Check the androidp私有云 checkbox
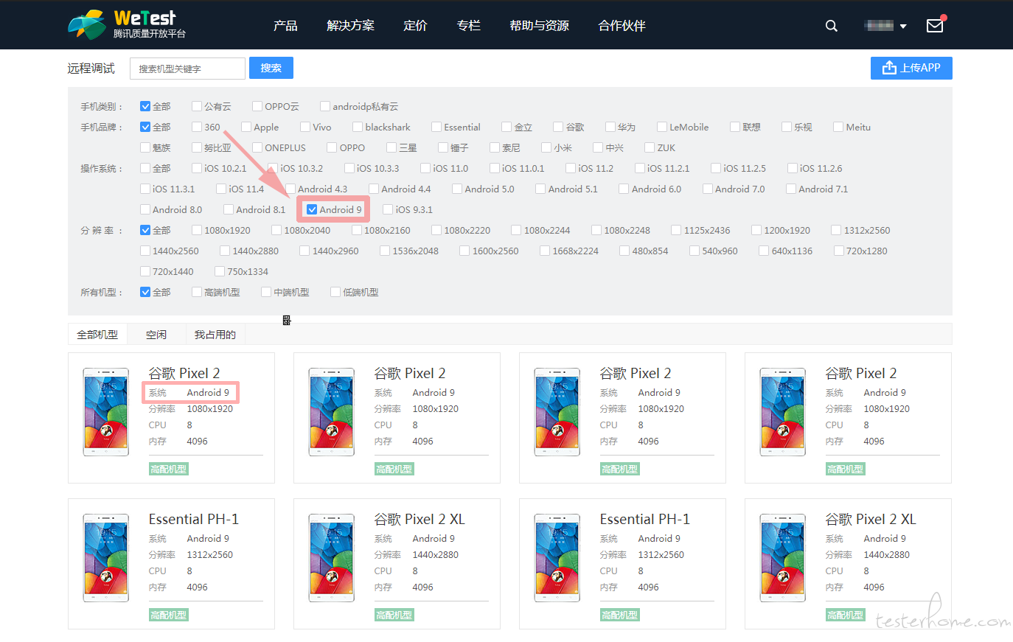1013x642 pixels. click(325, 106)
